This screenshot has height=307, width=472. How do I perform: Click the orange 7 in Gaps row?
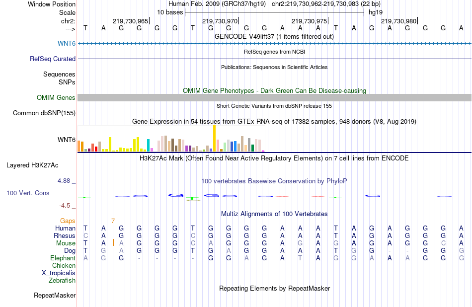click(113, 221)
